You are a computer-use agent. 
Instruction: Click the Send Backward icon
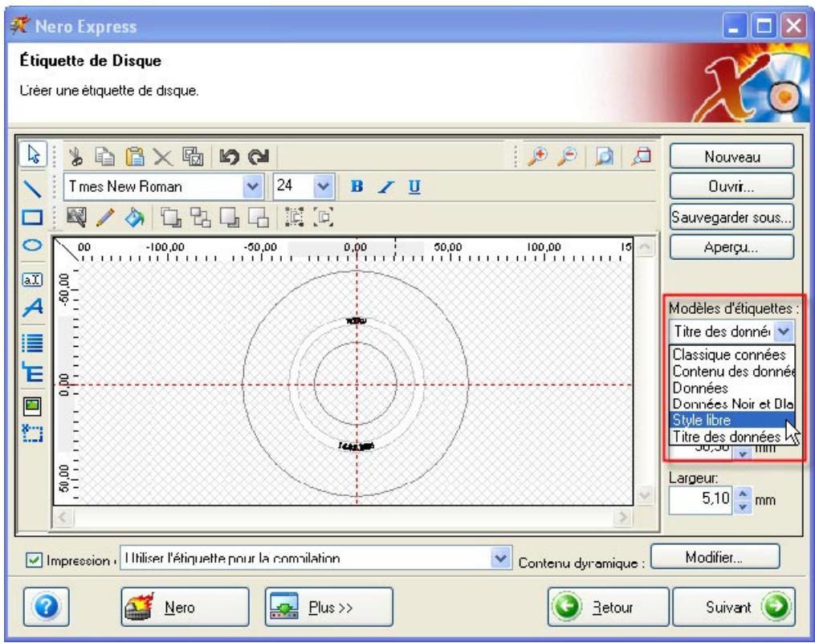coord(259,217)
